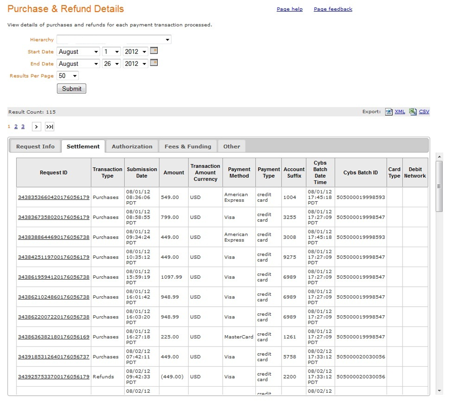This screenshot has width=457, height=408.
Task: Open calendar picker next to Start Date
Action: coord(154,51)
